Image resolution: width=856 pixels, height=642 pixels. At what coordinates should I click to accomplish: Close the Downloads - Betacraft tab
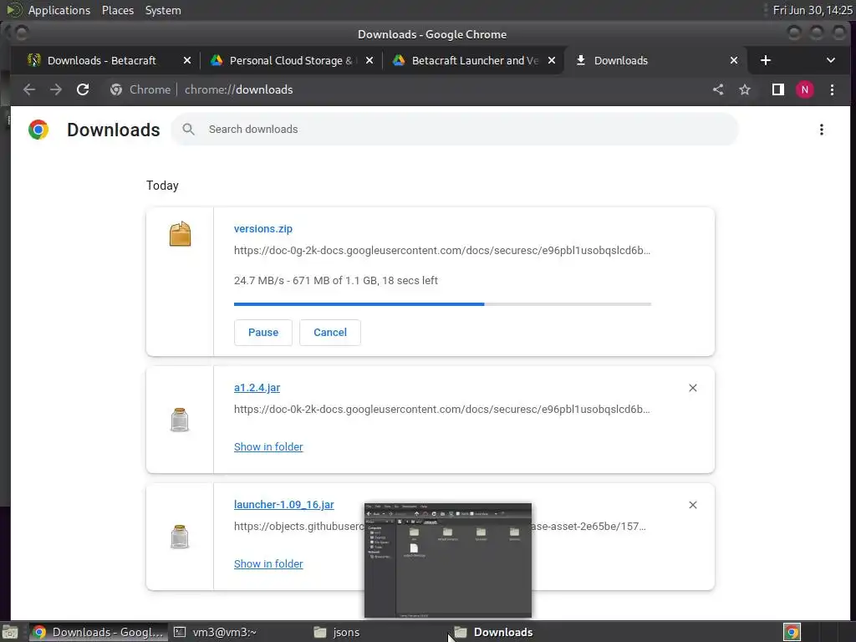[x=187, y=60]
